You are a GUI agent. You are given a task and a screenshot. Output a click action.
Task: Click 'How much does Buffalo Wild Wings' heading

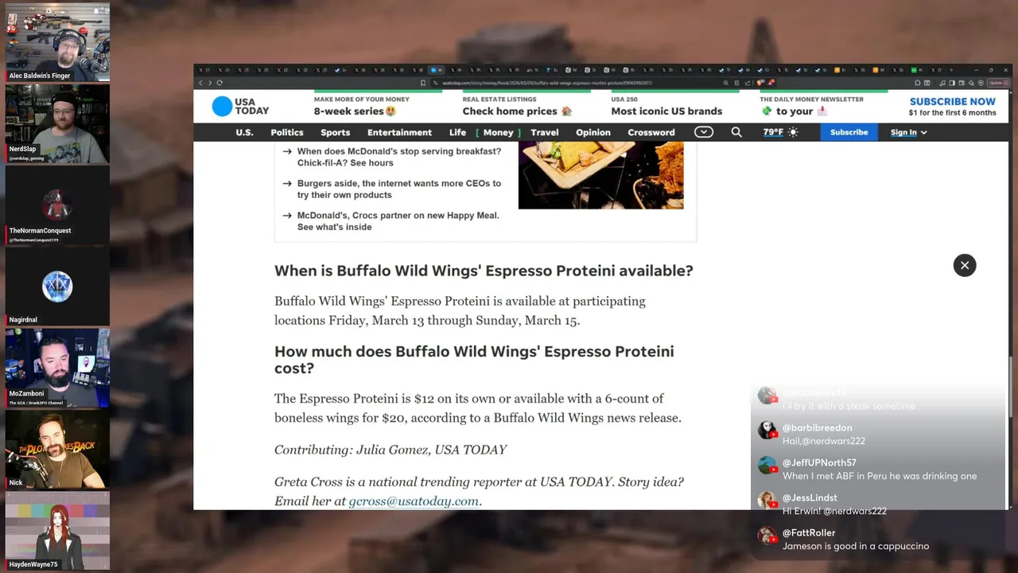click(x=474, y=360)
